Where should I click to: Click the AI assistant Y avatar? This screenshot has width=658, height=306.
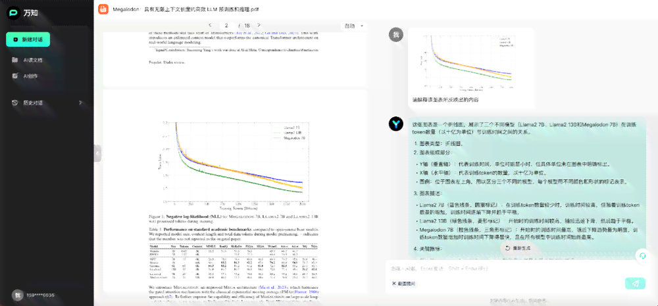point(395,124)
